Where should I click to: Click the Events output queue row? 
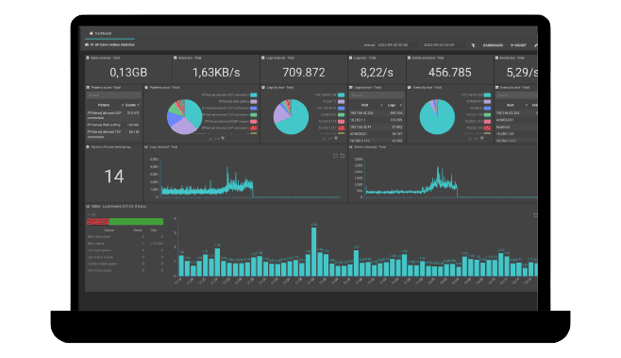pos(126,264)
